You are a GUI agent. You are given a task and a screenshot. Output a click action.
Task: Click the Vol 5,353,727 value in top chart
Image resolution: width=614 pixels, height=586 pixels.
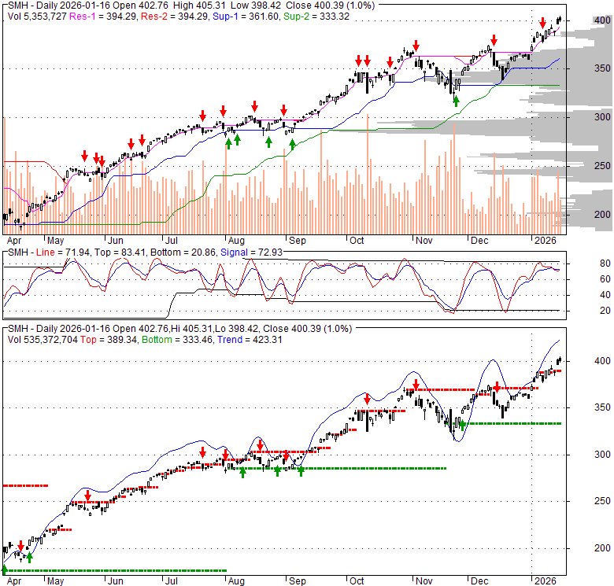[37, 17]
